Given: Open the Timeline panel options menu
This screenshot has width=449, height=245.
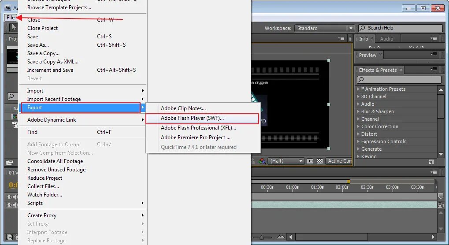Looking at the screenshot, I should click(x=434, y=172).
